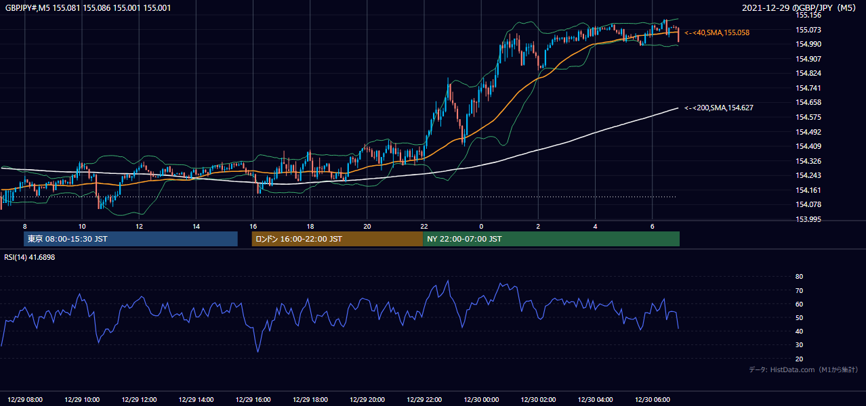Click price axis label 155.073
The width and height of the screenshot is (866, 406).
coord(809,30)
